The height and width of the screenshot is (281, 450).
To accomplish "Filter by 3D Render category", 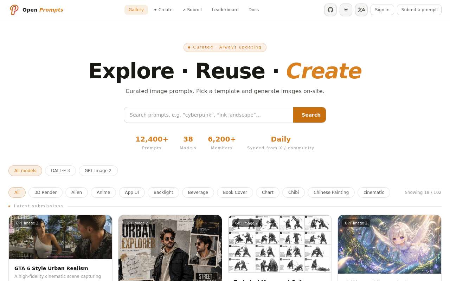I will click(45, 192).
